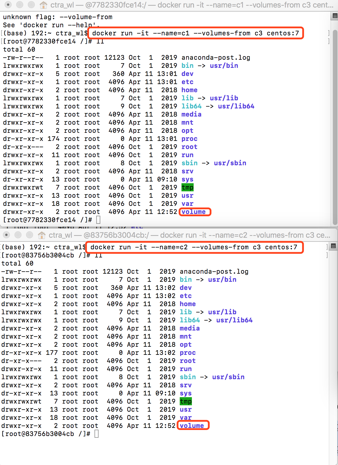The width and height of the screenshot is (338, 465).
Task: Click the 'etc' directory in c1 window
Action: pyautogui.click(x=188, y=82)
